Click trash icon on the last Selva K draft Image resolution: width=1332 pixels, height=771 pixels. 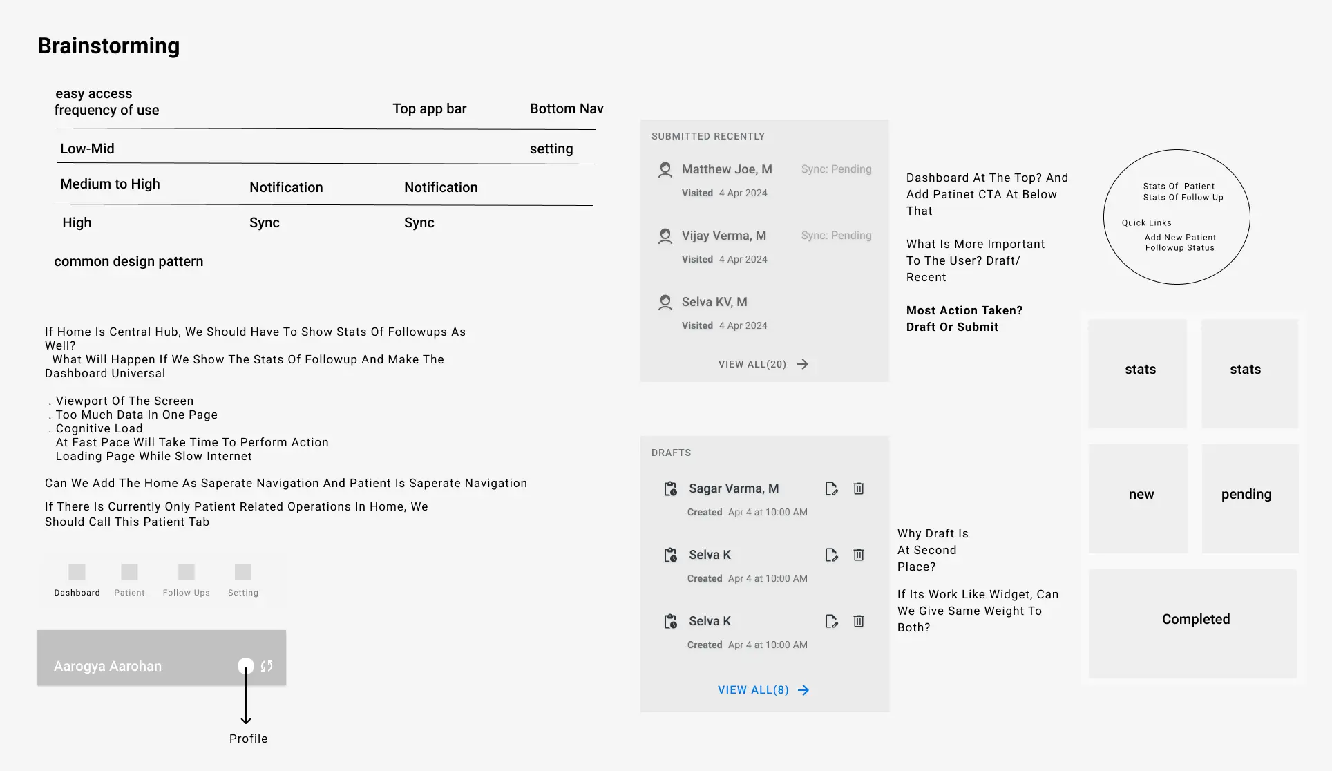click(x=859, y=621)
